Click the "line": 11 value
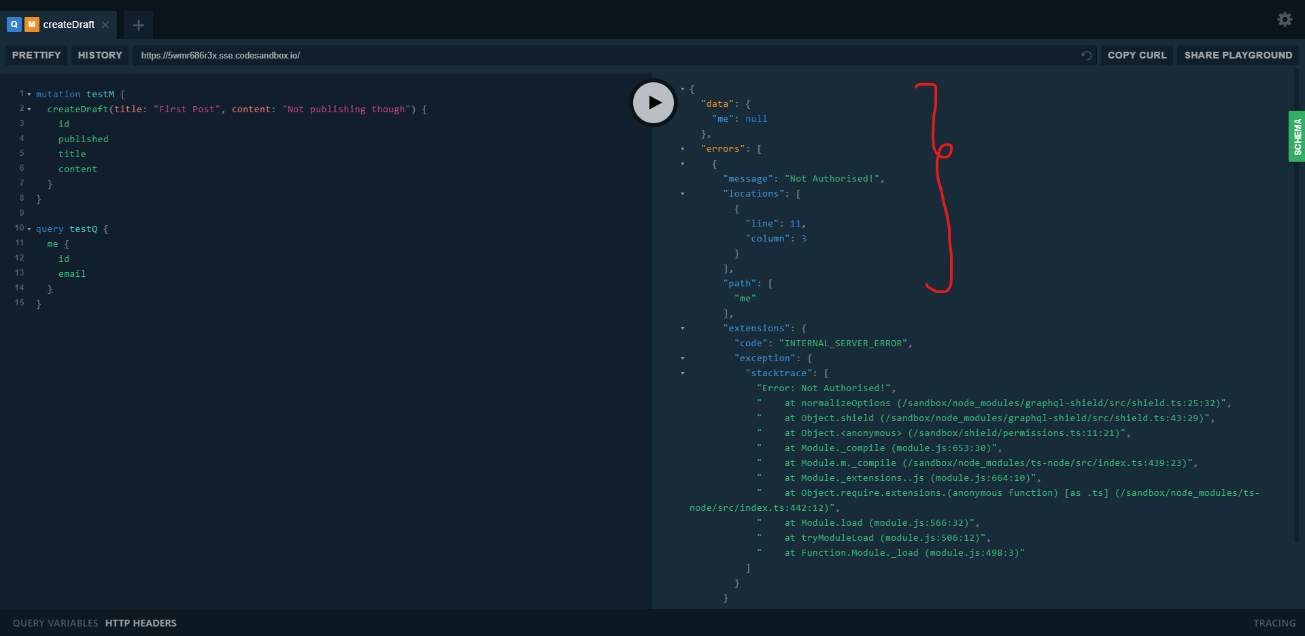This screenshot has width=1305, height=636. tap(796, 224)
